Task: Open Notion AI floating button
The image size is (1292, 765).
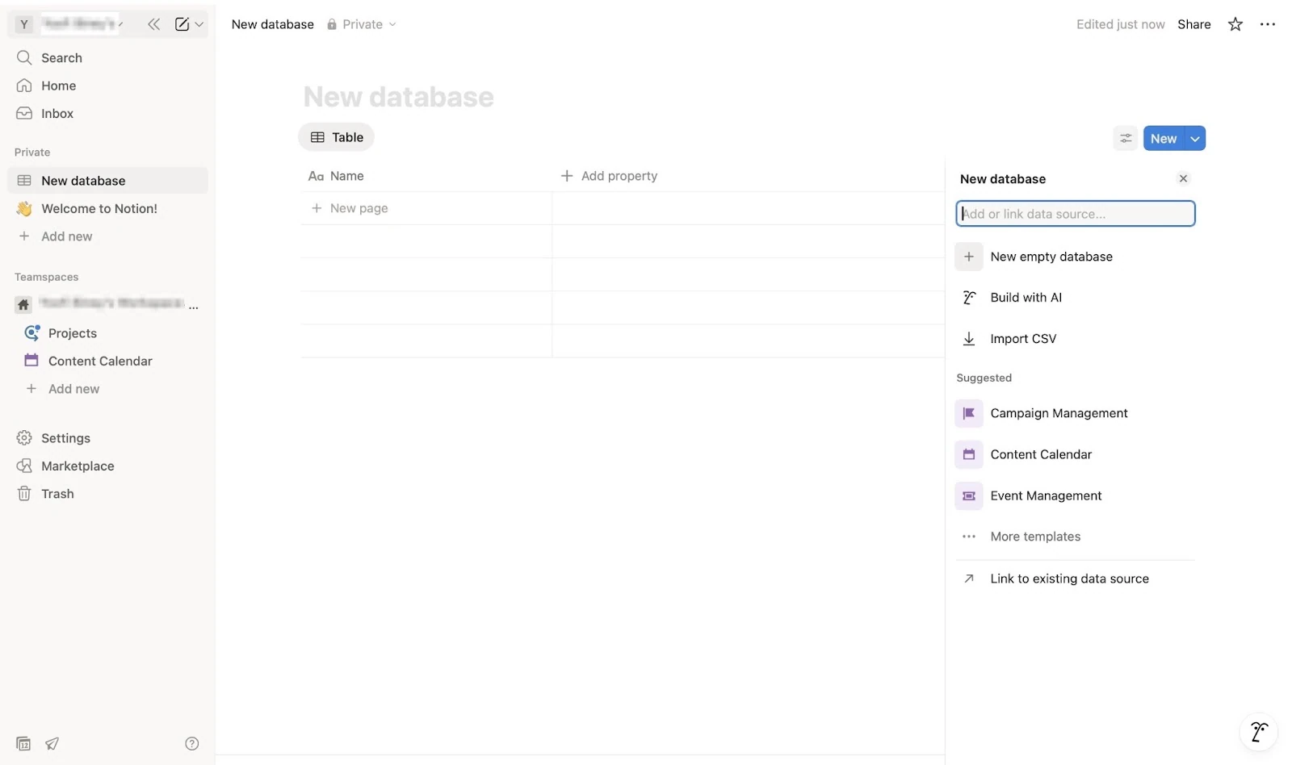Action: (x=1258, y=732)
